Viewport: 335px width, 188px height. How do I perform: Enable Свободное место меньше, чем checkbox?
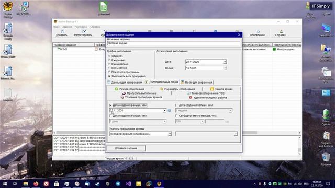[x=176, y=116]
